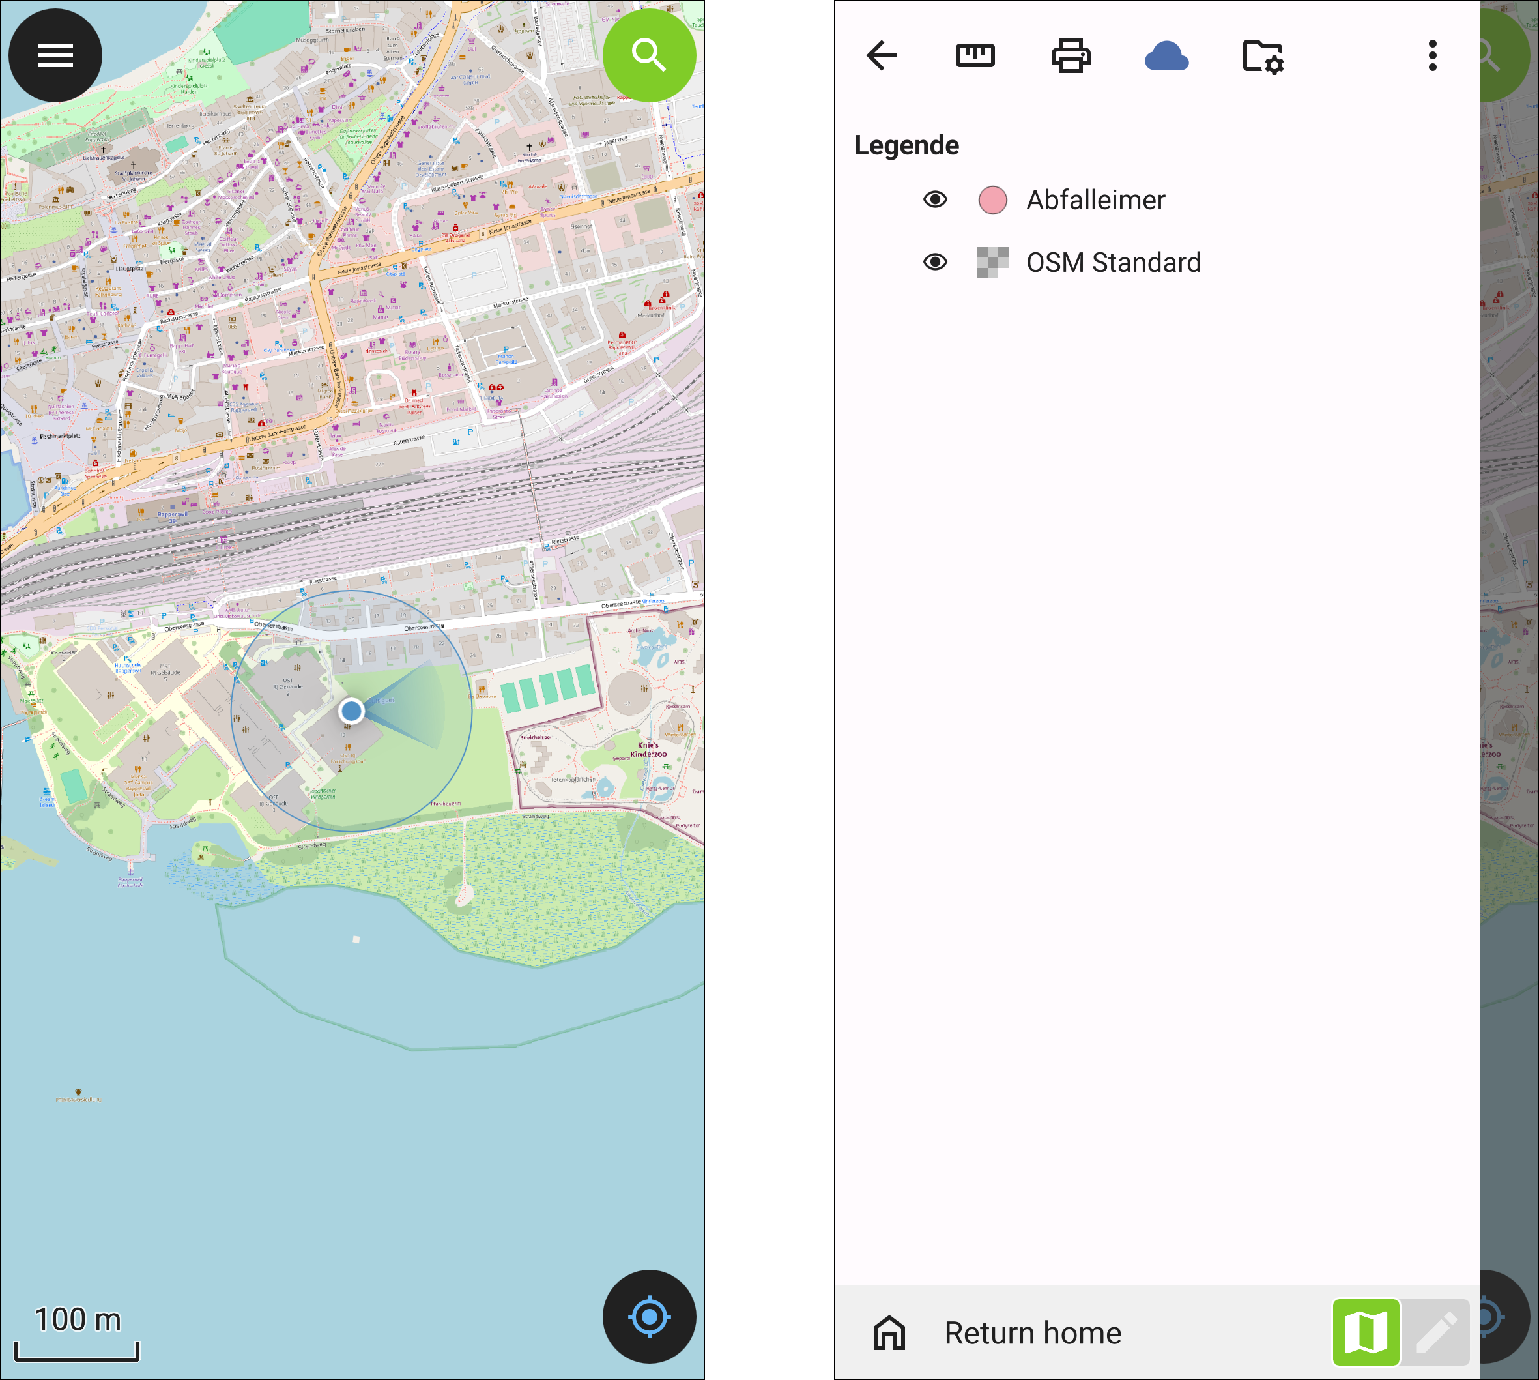Screen dimensions: 1539x1380
Task: Switch to browse mode with map icon
Action: (1366, 1332)
